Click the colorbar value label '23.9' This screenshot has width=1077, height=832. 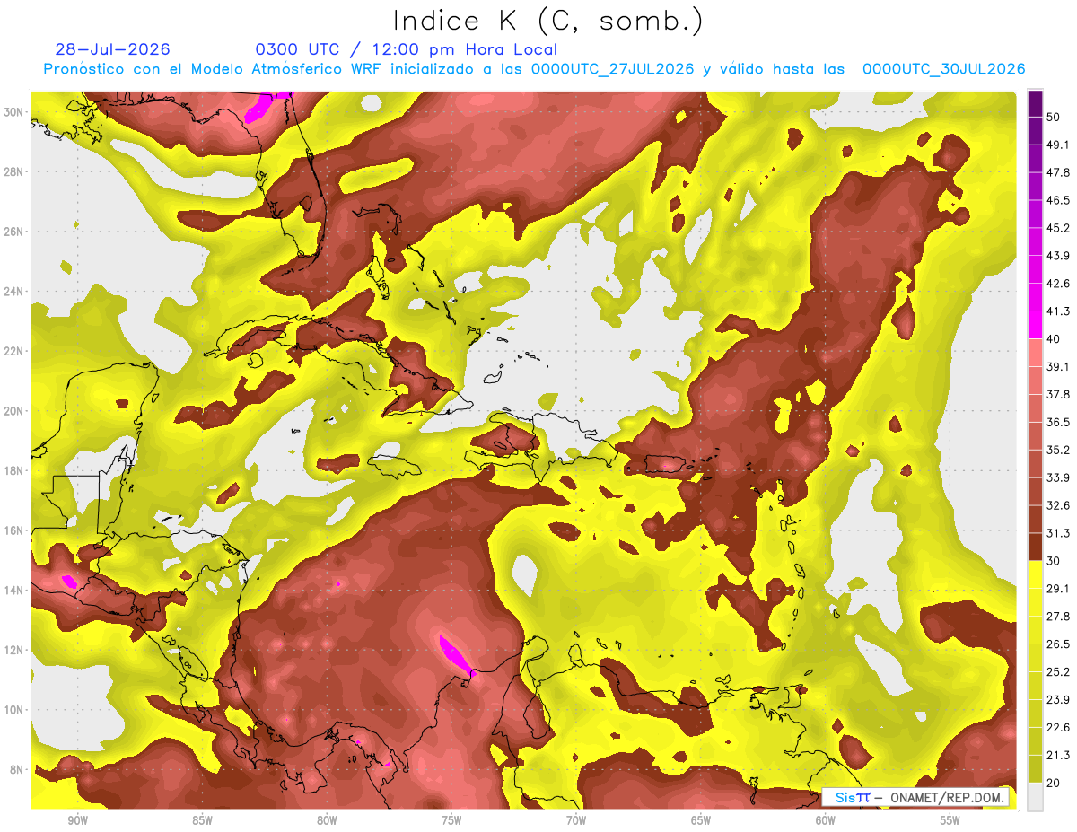tap(1059, 699)
